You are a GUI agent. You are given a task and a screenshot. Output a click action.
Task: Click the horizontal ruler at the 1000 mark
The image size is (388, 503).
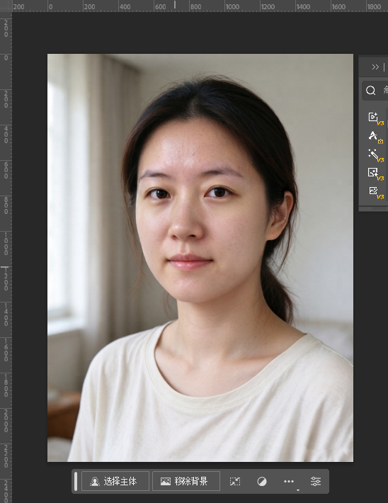[232, 6]
